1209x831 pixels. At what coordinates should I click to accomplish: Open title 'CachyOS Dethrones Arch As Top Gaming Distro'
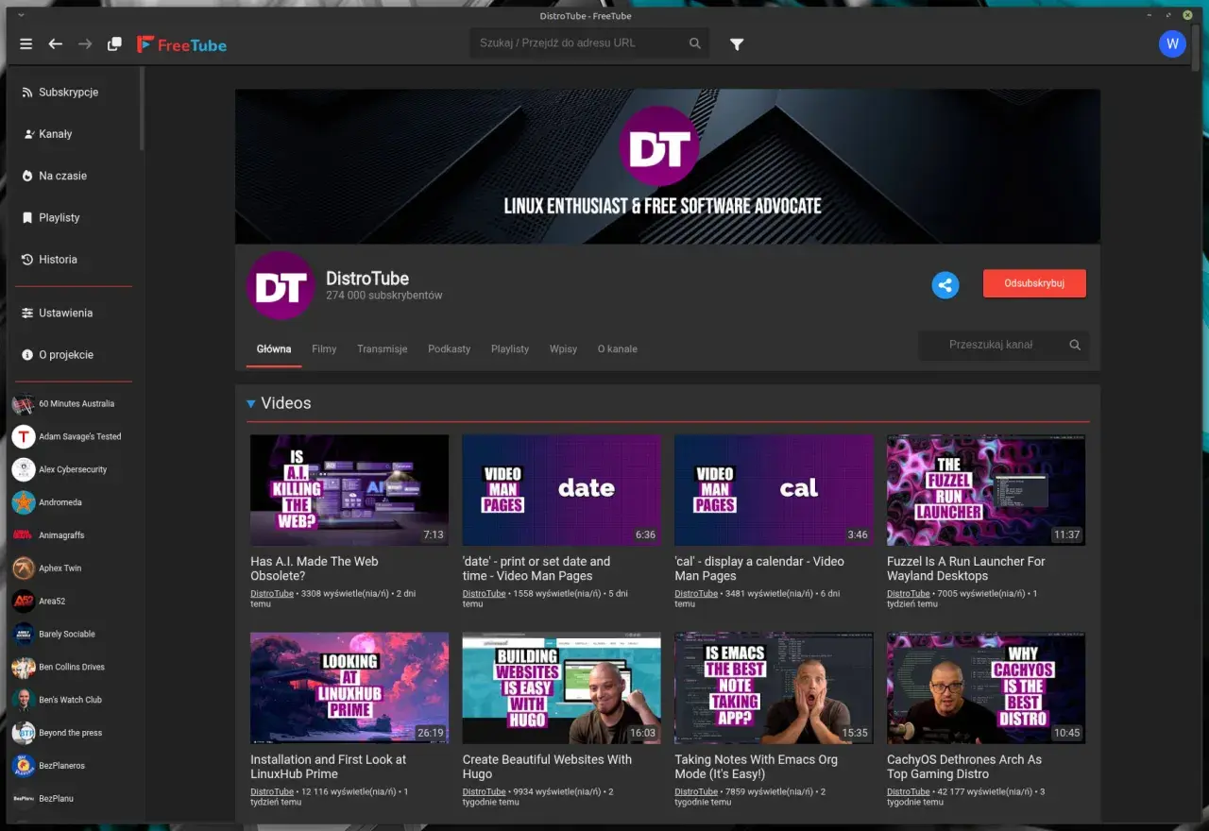pos(964,767)
